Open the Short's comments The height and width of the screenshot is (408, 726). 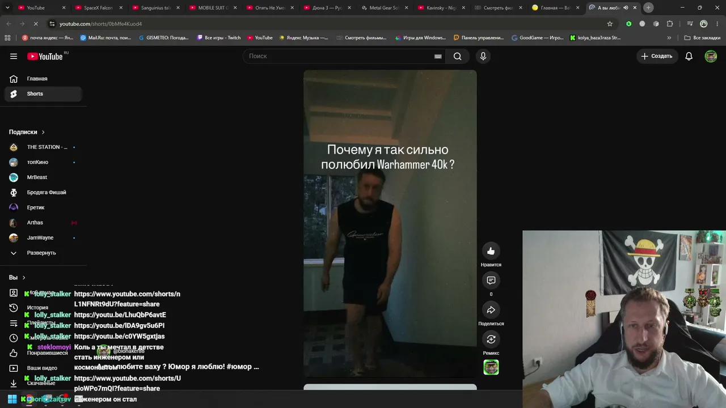[x=491, y=280]
